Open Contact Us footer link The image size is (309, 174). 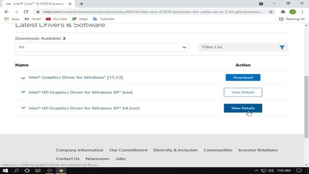click(x=68, y=159)
